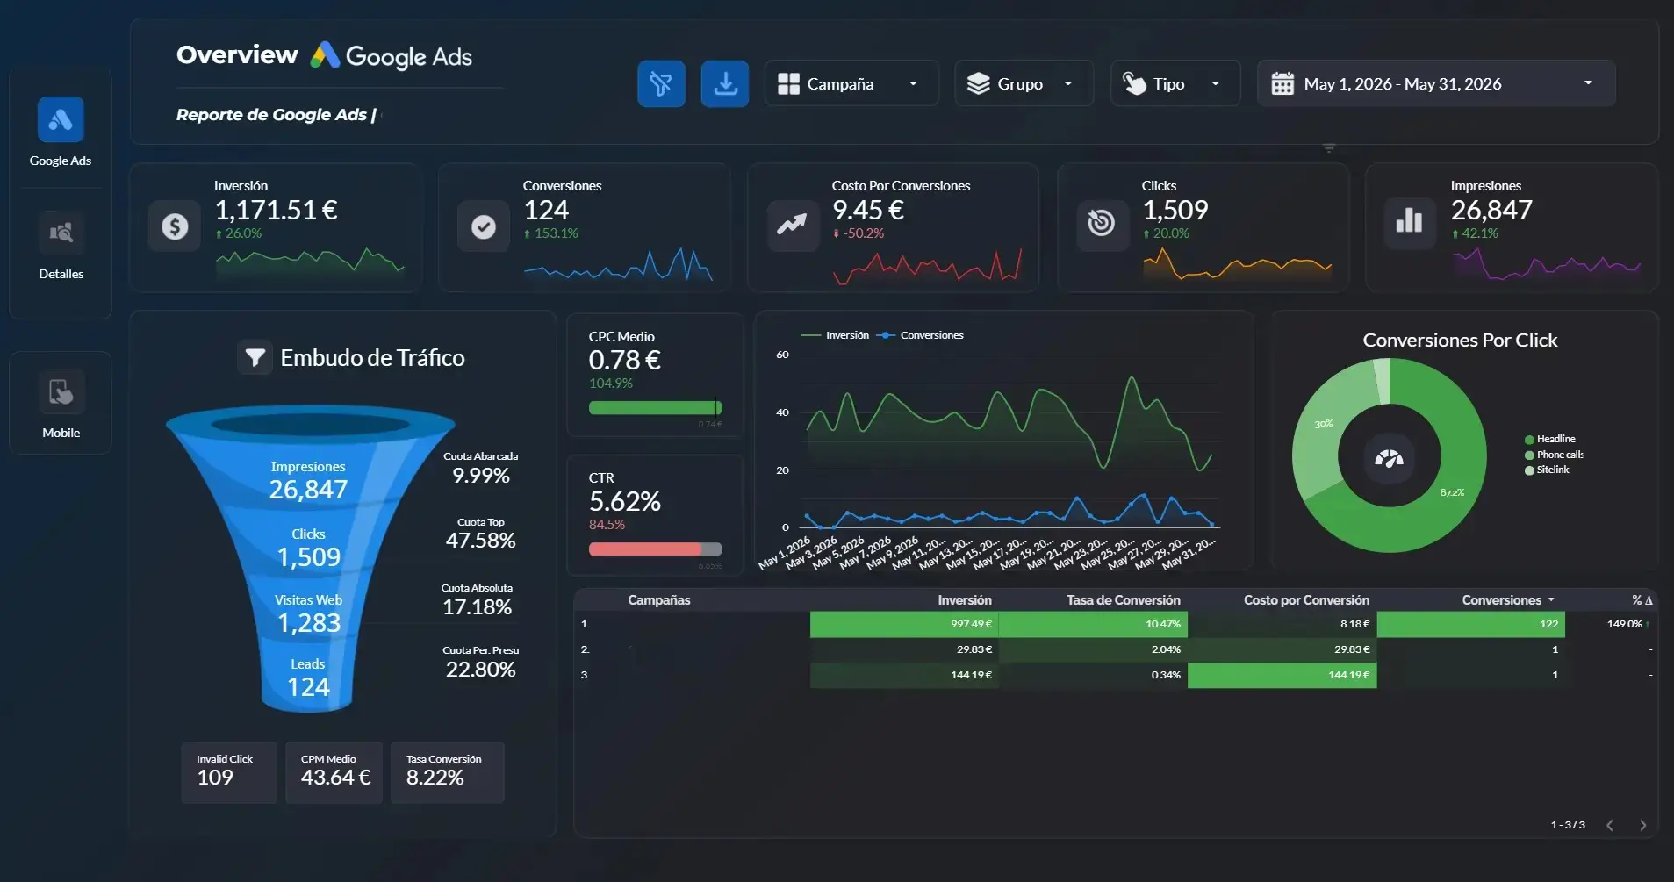The width and height of the screenshot is (1674, 882).
Task: Click the CPM Medio 43.64 € tile
Action: [334, 772]
